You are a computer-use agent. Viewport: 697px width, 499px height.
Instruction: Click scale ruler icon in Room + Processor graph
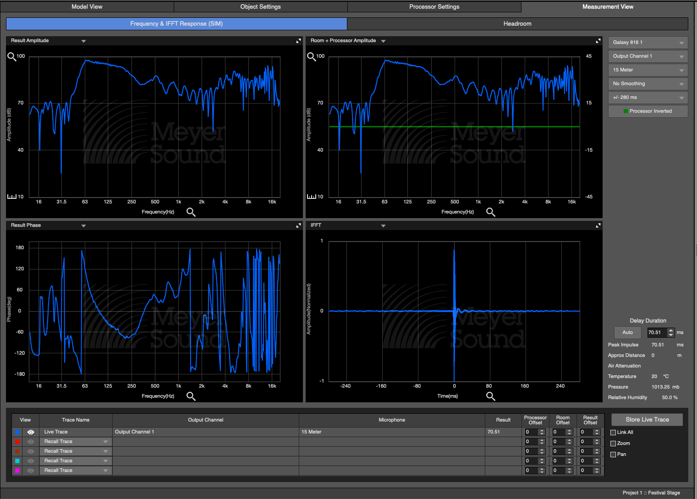(312, 197)
